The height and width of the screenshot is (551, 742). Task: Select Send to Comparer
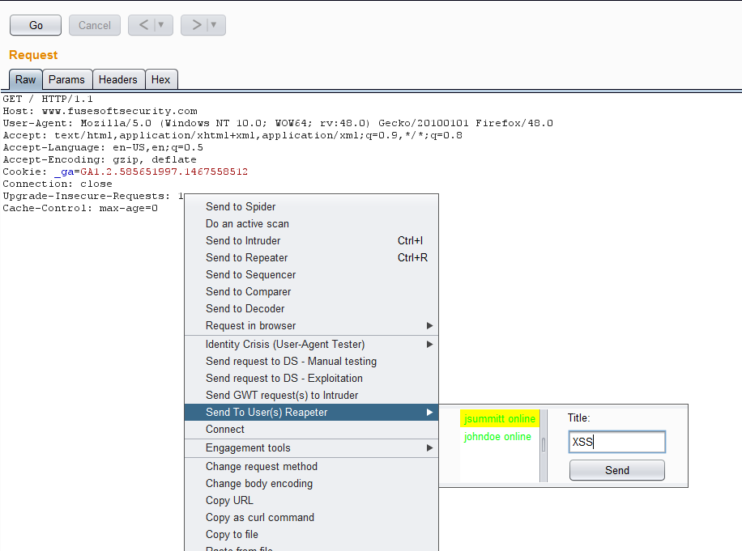point(311,292)
